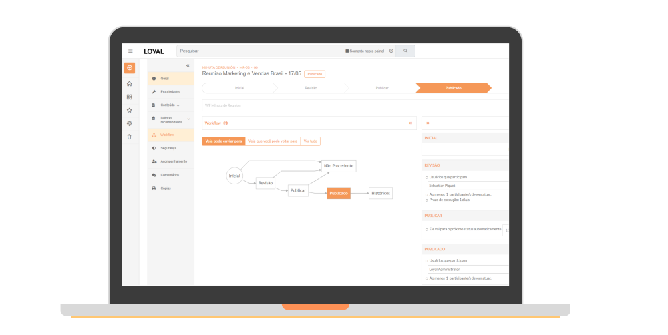Go to home via sidebar house icon
668x335 pixels.
coord(129,84)
